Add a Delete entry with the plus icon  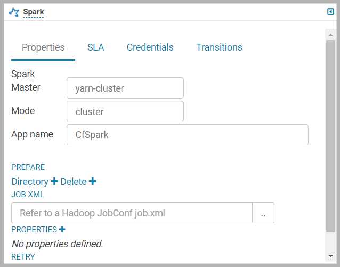(x=93, y=181)
